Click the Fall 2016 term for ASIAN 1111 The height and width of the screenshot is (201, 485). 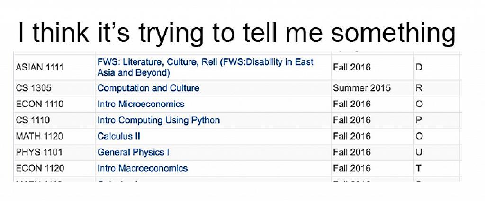[352, 67]
